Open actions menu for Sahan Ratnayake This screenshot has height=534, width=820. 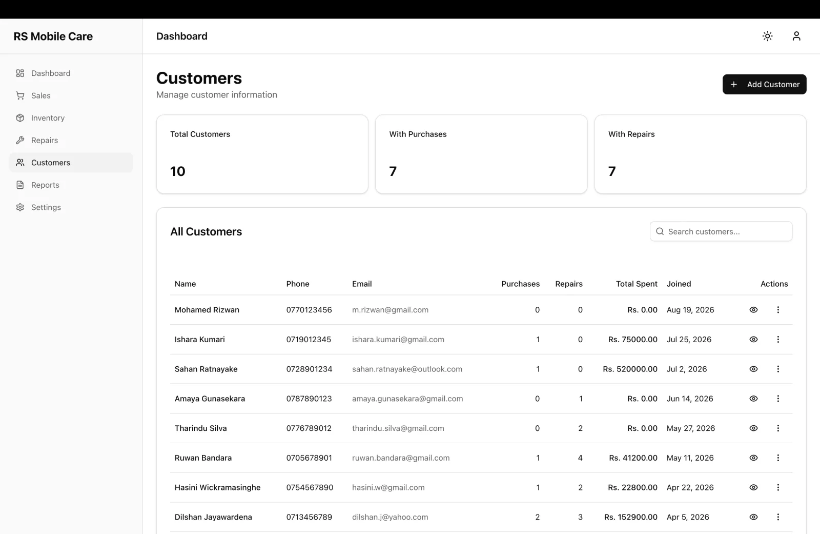778,369
